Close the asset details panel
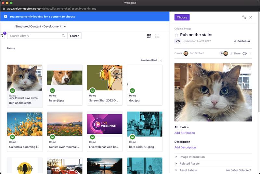The width and height of the screenshot is (260, 174). 251,17
